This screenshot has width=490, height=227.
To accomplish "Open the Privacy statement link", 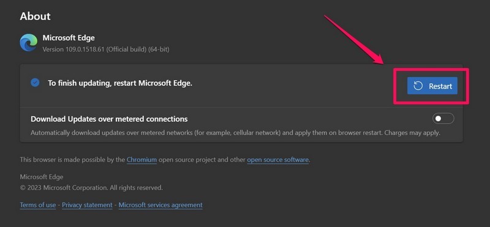I will (x=87, y=205).
